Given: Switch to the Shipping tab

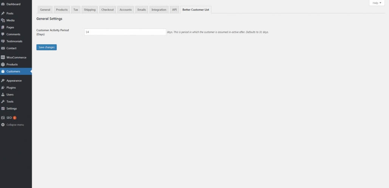Looking at the screenshot, I should pos(90,10).
